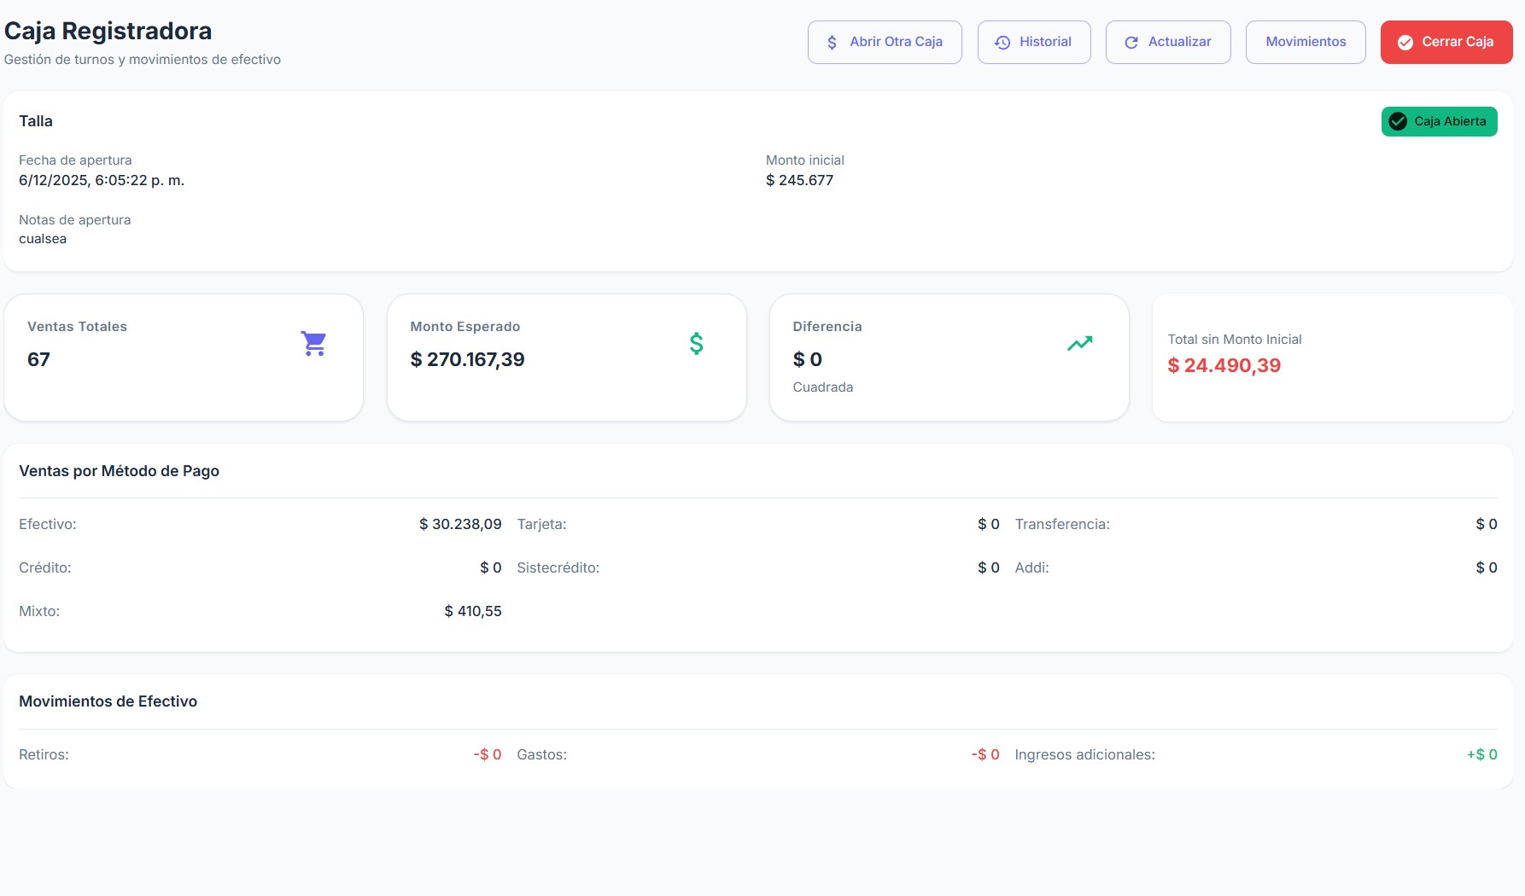Click the Efectivo amount $ 30.238,09
This screenshot has width=1525, height=896.
click(x=460, y=524)
